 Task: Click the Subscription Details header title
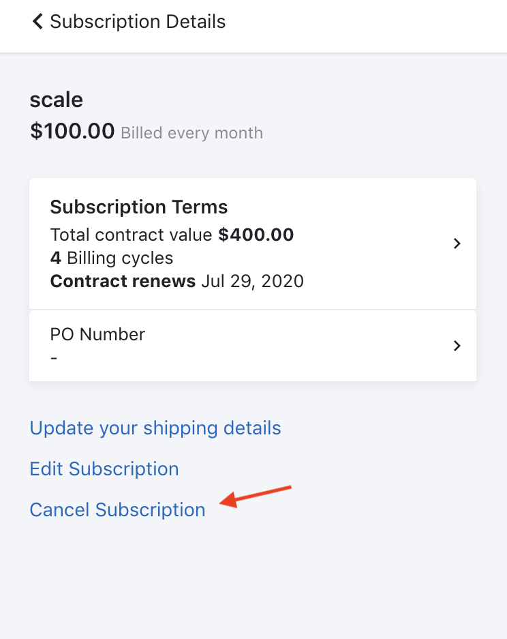tap(138, 22)
